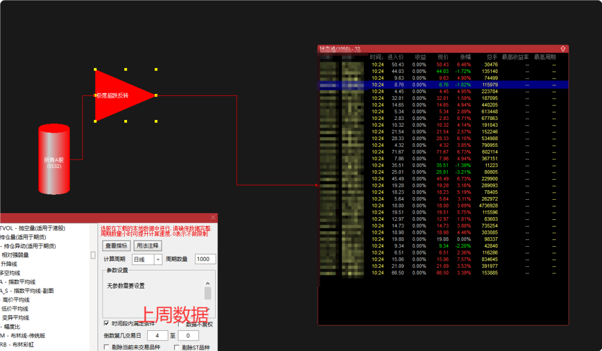Select 指数平均线-副图 in indicator list
Viewport: 602px width, 351px height.
27,291
